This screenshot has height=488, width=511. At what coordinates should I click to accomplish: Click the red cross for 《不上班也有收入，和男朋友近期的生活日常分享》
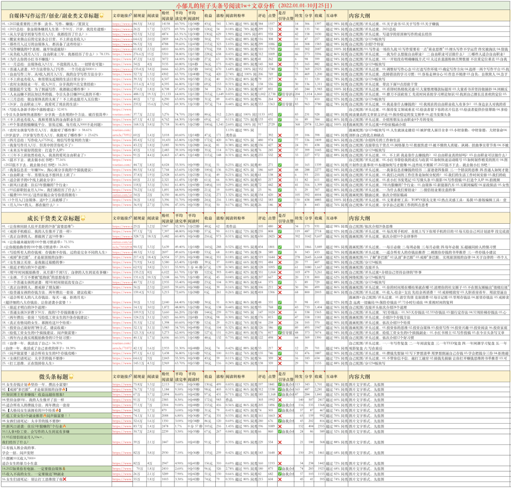(280, 79)
